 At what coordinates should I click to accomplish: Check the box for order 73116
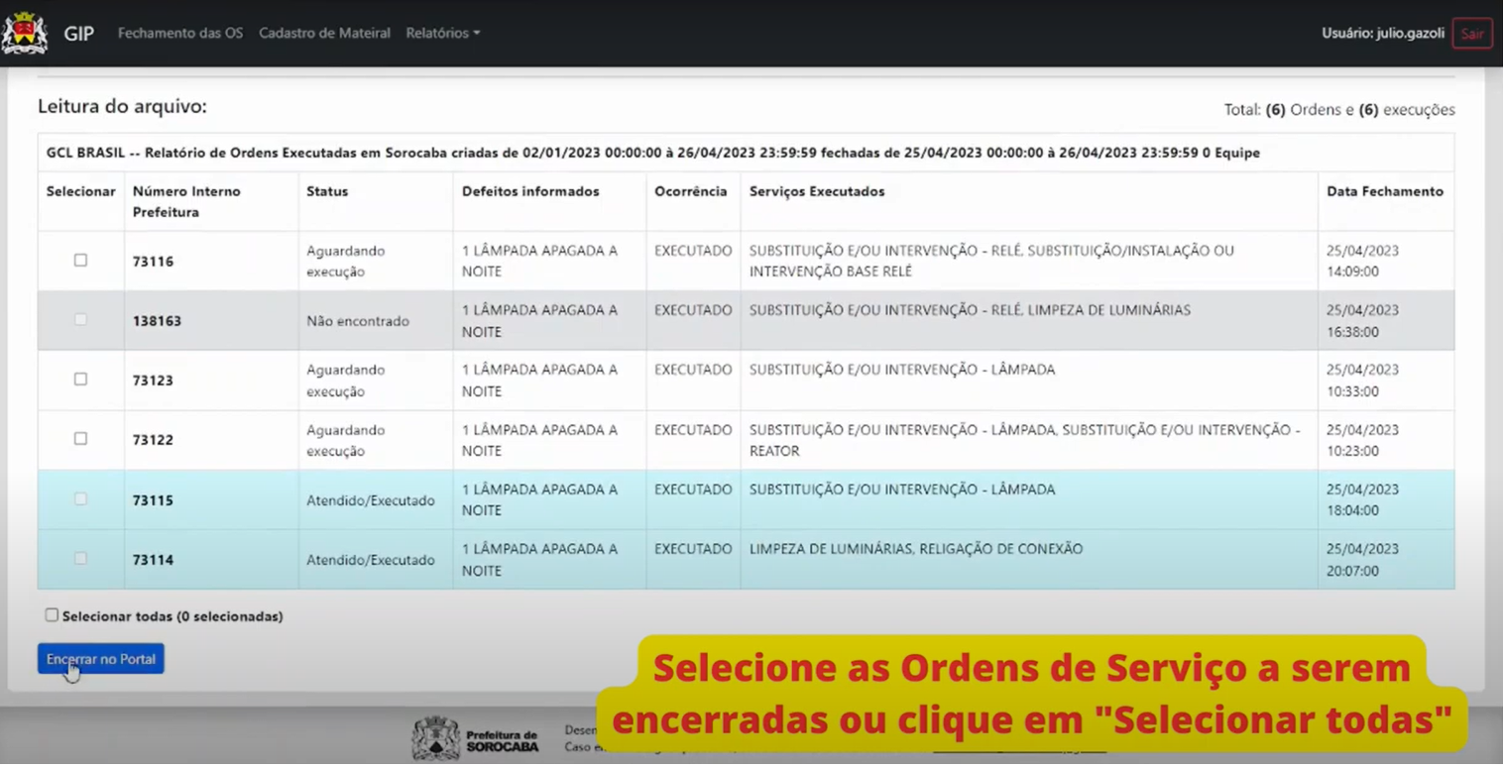80,261
